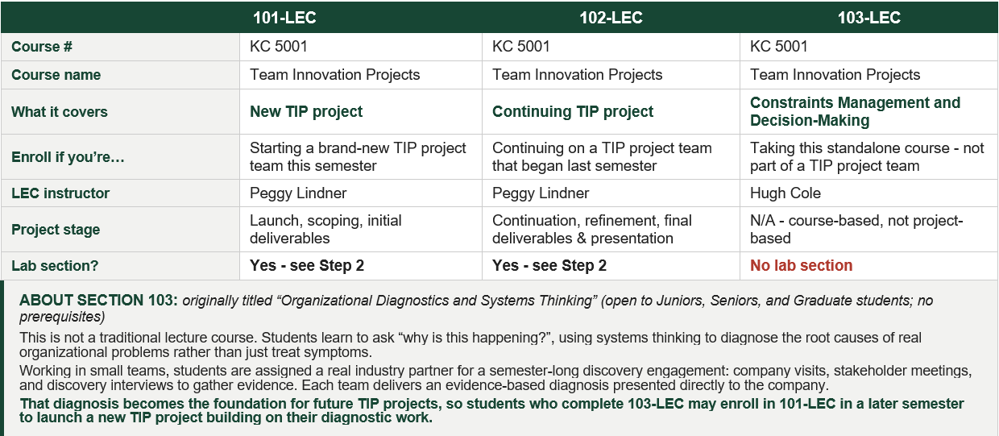Click Peggy Lindner under 101-LEC
The image size is (999, 436).
coord(298,193)
